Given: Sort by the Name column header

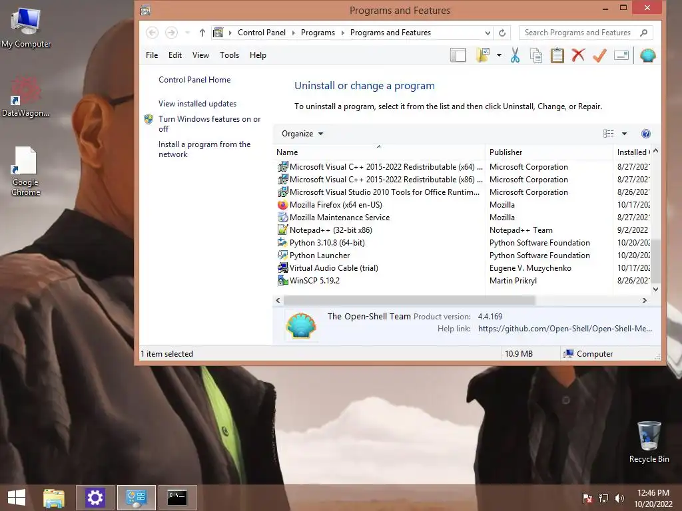Looking at the screenshot, I should click(x=379, y=152).
